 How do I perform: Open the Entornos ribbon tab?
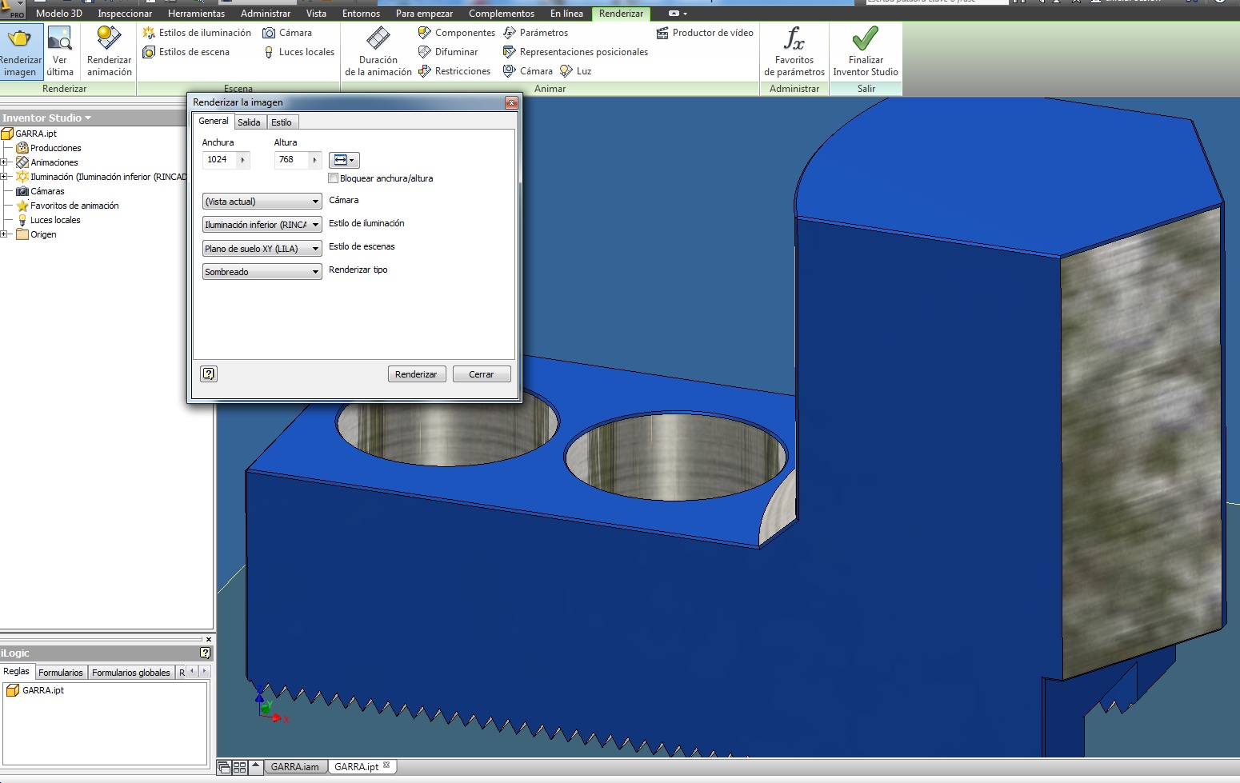pos(361,14)
